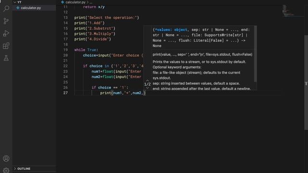Click 'return x/y' on line 11
This screenshot has height=173, width=308.
pos(94,7)
